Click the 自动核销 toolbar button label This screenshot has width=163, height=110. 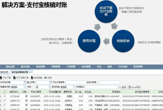(x=38, y=78)
